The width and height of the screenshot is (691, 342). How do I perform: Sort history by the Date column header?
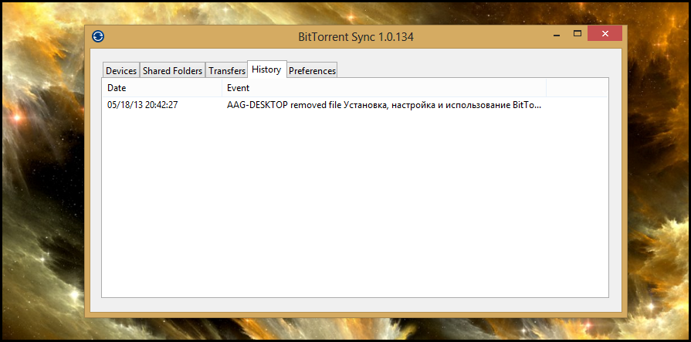coord(162,88)
